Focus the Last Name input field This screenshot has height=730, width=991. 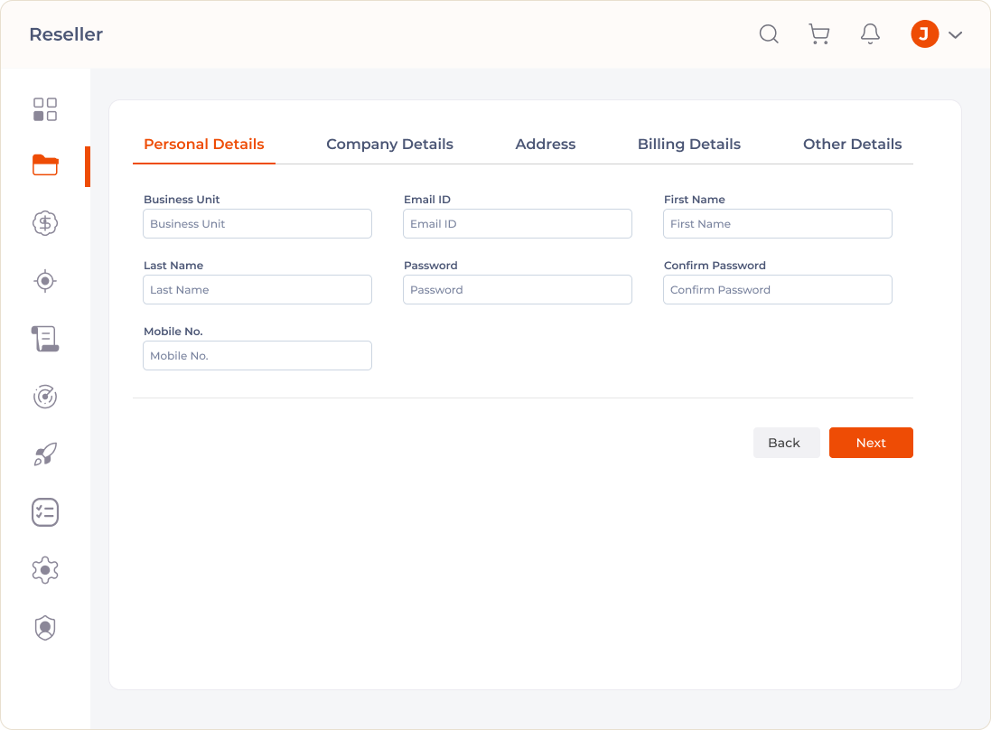257,289
